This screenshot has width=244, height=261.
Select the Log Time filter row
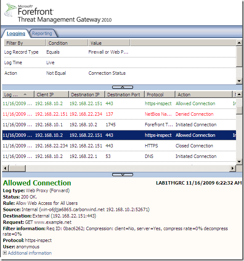(120, 63)
